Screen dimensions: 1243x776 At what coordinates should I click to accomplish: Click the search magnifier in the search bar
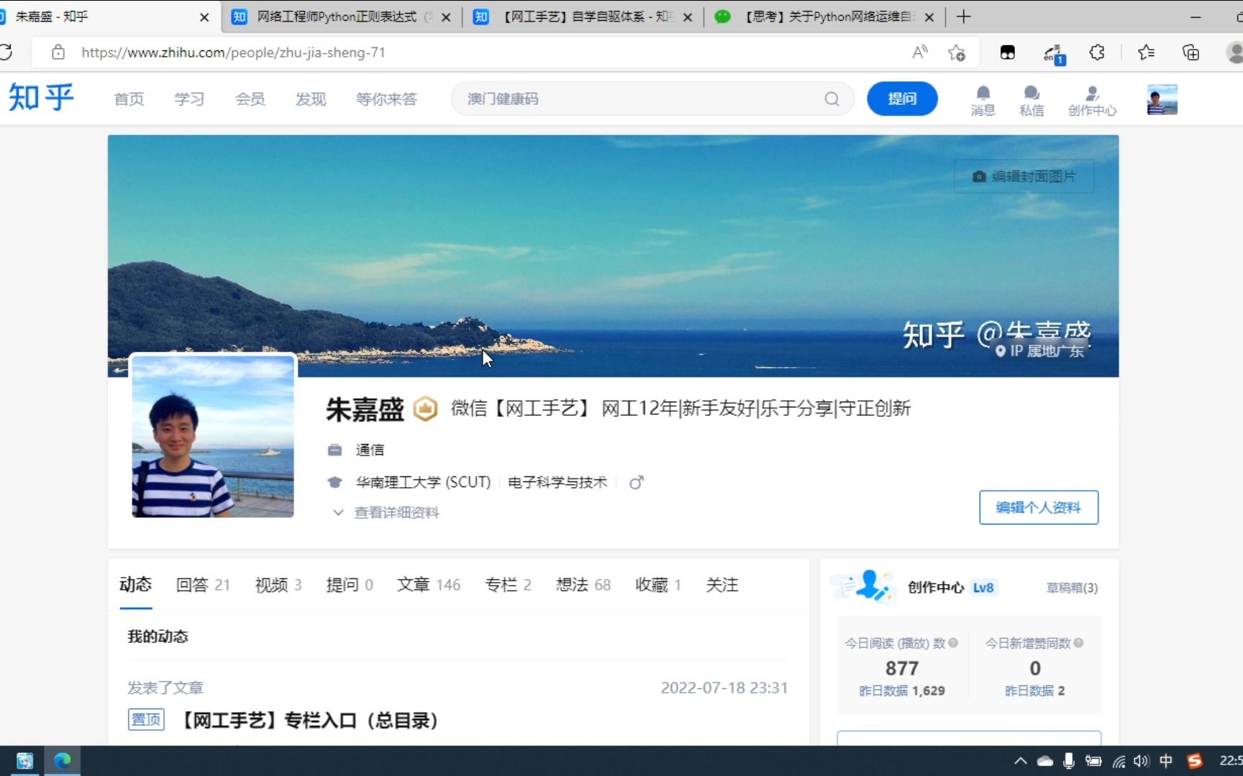[831, 98]
